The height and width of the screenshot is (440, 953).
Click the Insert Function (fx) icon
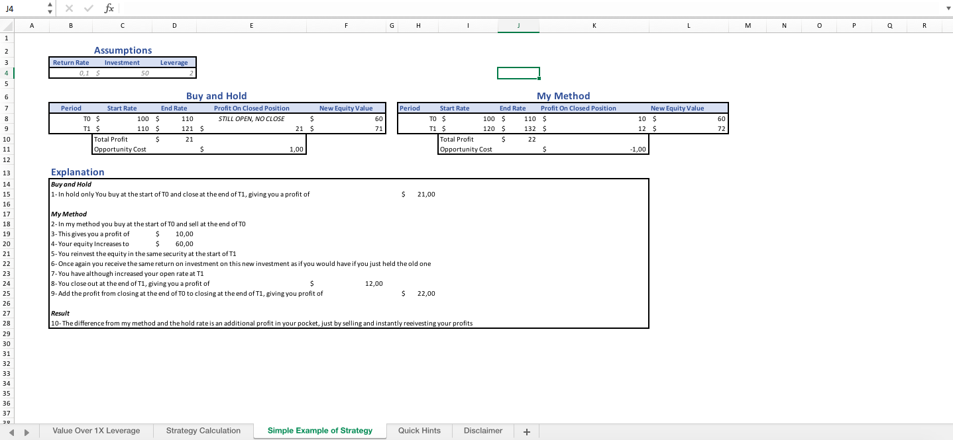(108, 9)
